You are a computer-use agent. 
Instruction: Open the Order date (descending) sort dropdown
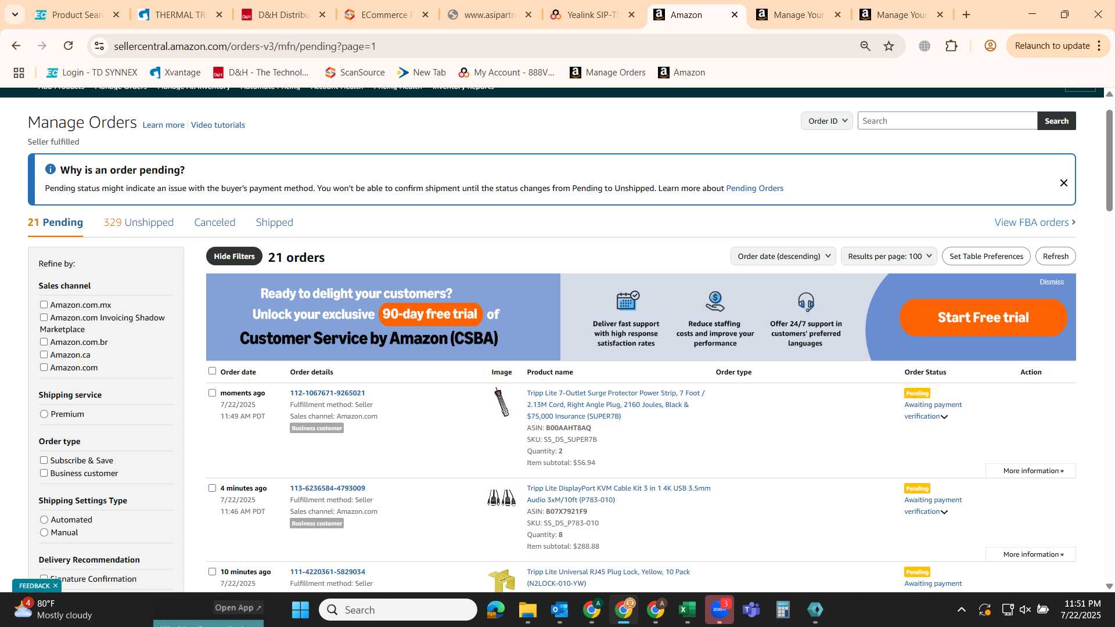click(783, 256)
